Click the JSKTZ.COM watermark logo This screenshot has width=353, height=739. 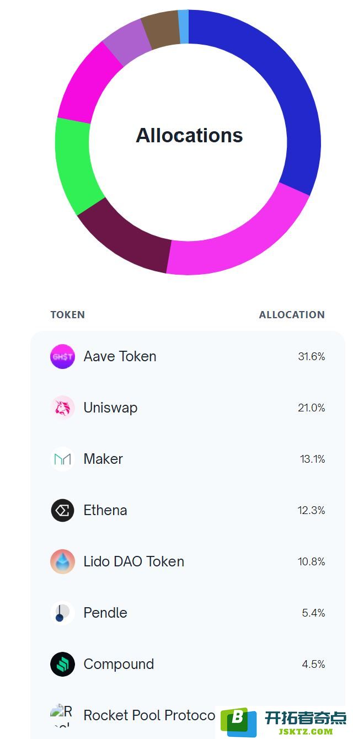[x=284, y=722]
